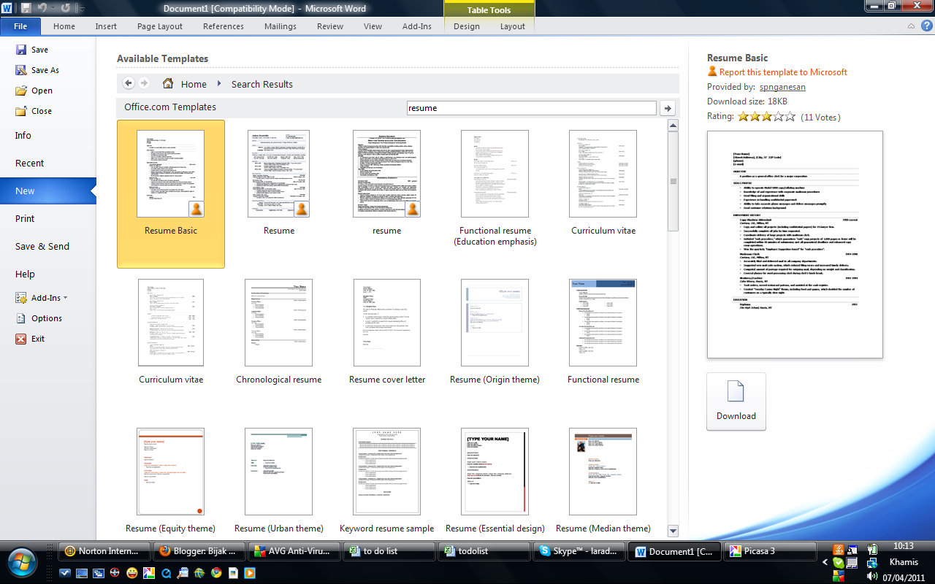The width and height of the screenshot is (935, 584).
Task: Click the Search Results breadcrumb
Action: (262, 84)
